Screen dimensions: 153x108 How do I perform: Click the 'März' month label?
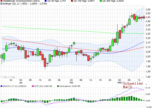click(120, 83)
